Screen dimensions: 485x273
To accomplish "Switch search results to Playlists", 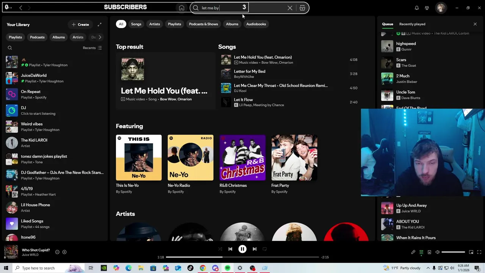I will 174,24.
